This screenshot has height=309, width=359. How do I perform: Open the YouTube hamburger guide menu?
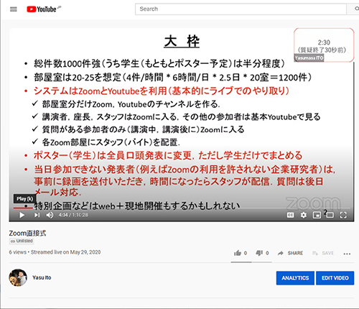click(14, 9)
